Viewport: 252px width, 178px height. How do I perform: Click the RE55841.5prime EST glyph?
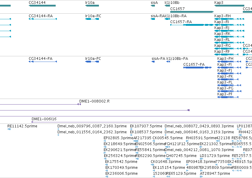[x=137, y=153]
